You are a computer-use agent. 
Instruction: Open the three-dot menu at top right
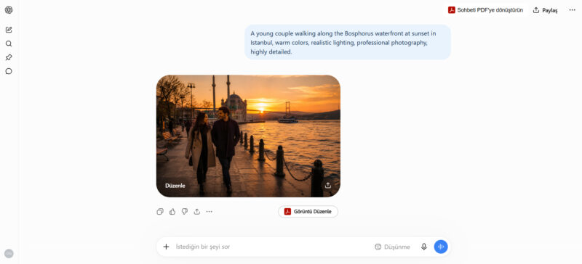click(572, 10)
